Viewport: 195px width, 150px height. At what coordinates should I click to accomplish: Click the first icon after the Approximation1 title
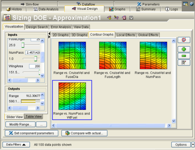109,18
